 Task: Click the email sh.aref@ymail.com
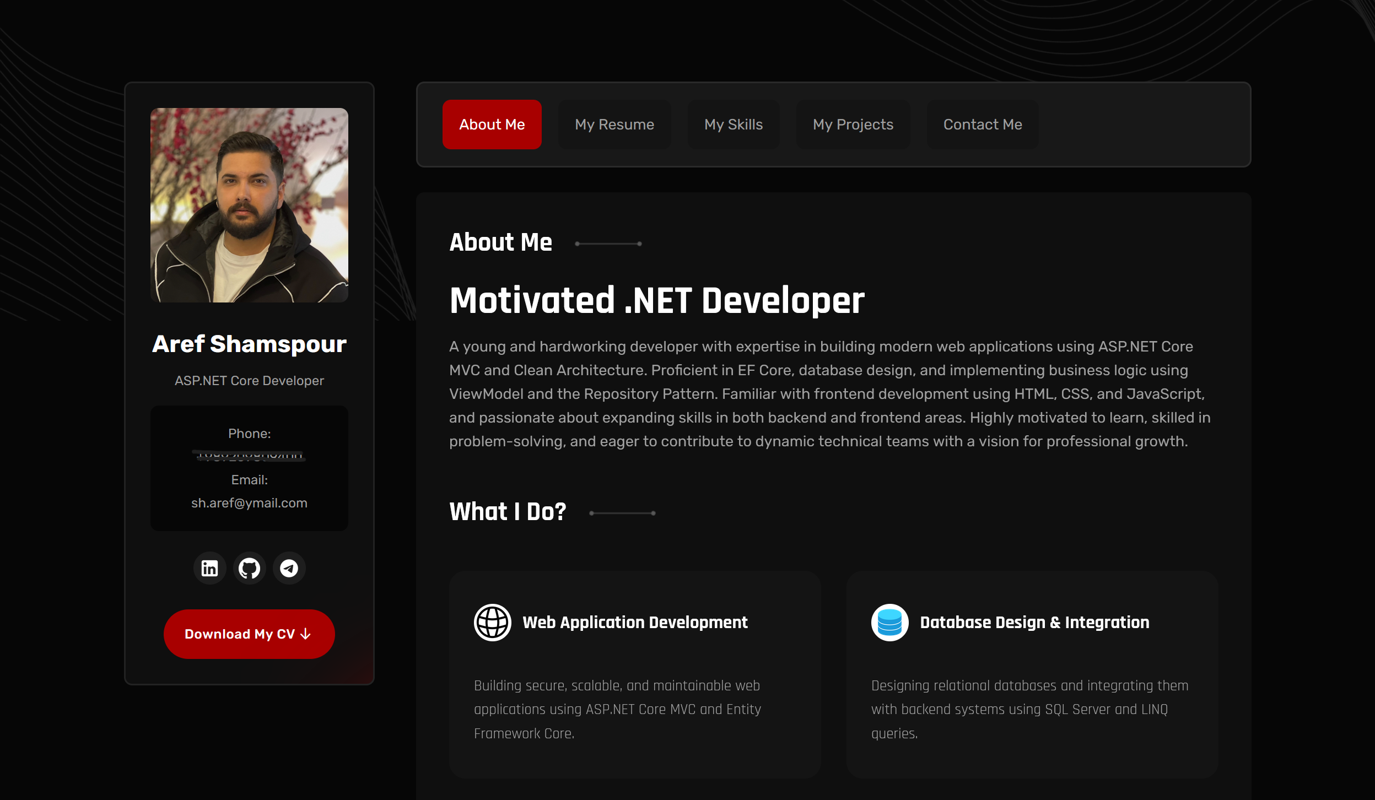pos(249,502)
